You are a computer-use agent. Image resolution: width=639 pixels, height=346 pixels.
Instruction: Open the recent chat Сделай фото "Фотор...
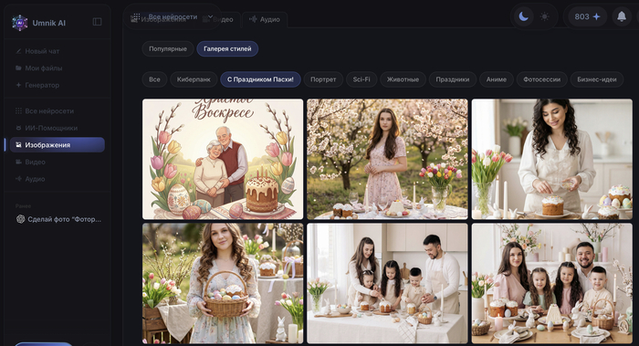point(59,219)
